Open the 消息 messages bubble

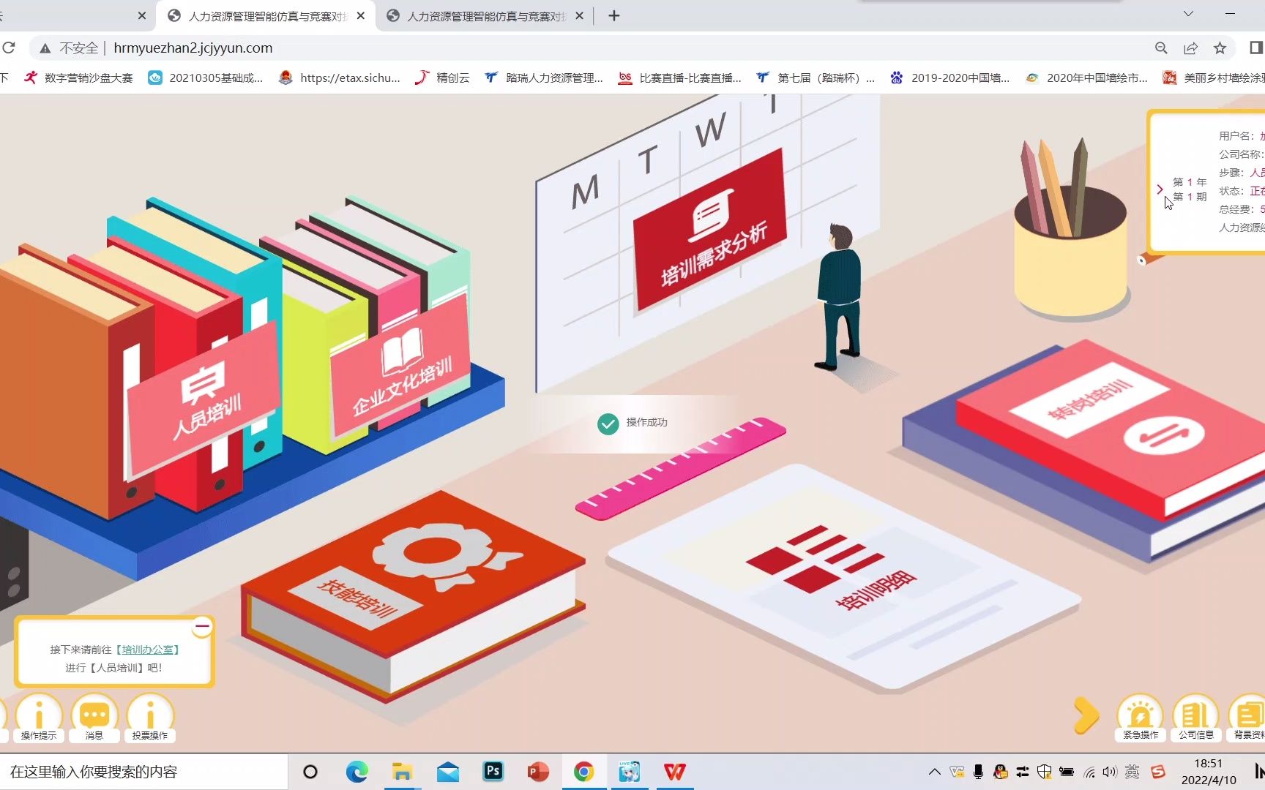[94, 718]
